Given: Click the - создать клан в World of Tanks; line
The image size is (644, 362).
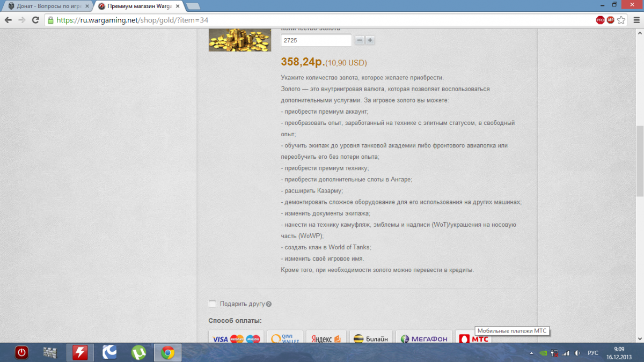Looking at the screenshot, I should click(326, 247).
